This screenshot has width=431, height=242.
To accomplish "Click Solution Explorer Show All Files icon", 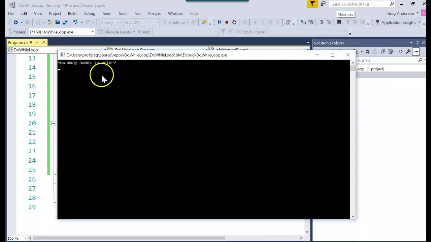I will point(390,52).
